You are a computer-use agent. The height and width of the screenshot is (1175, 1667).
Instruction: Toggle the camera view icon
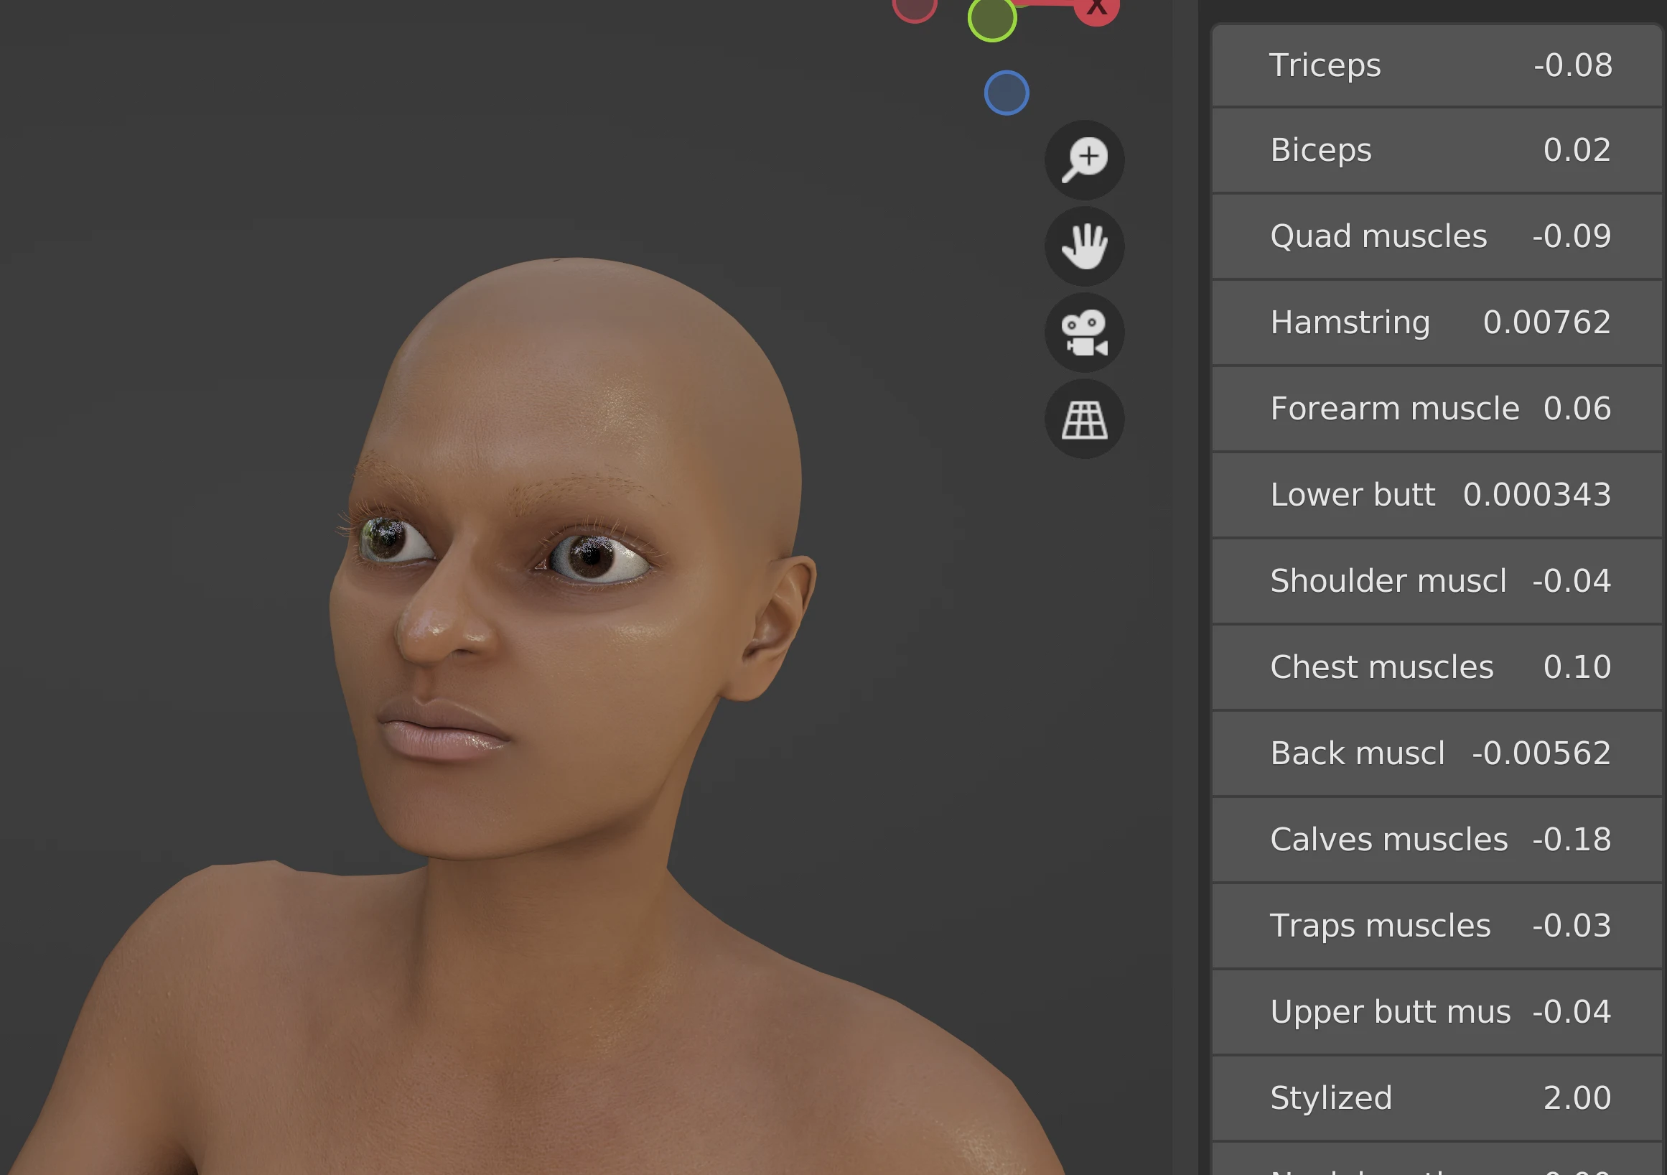pyautogui.click(x=1084, y=333)
